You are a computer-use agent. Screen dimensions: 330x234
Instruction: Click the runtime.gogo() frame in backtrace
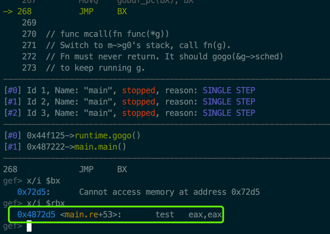point(107,136)
